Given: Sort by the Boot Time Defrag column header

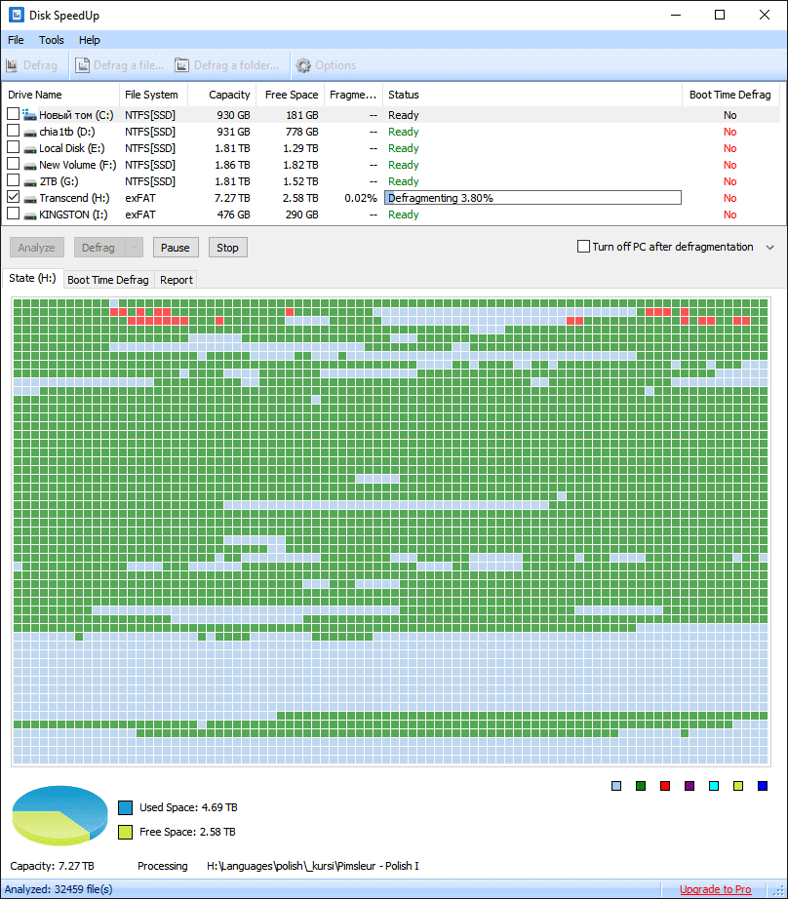Looking at the screenshot, I should click(x=730, y=95).
